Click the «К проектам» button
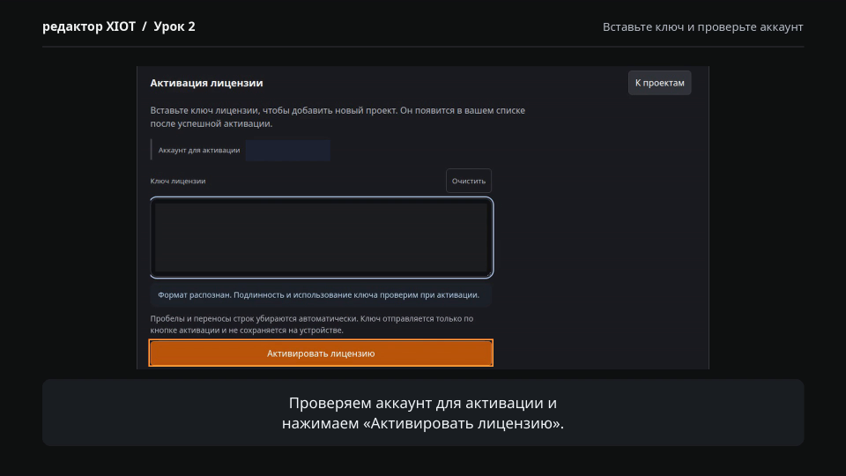Screen dimensions: 846x476 [659, 83]
